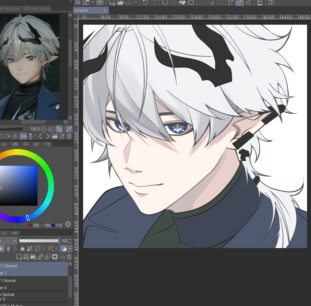Close the Ardashir canvas tab

point(105,10)
